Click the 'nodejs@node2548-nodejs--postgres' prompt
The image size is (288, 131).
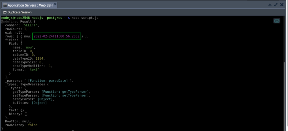tap(32, 18)
